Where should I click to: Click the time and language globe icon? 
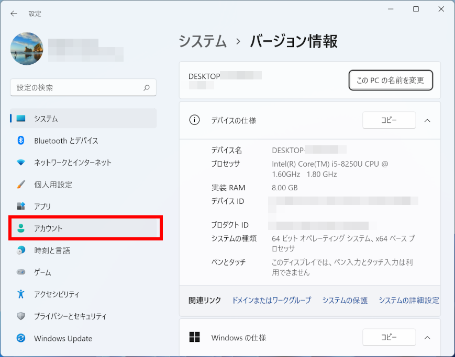(x=21, y=250)
